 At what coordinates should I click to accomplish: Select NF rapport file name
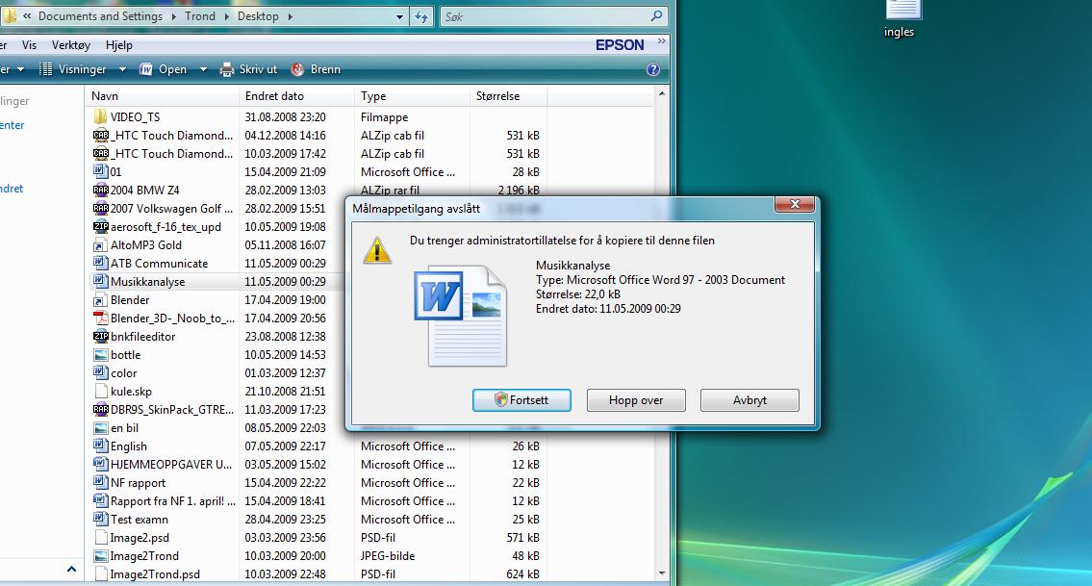pyautogui.click(x=138, y=483)
